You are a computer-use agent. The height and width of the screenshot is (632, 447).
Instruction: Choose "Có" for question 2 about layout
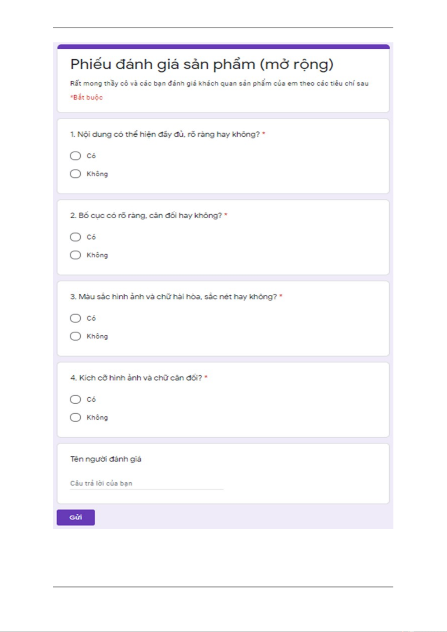(x=75, y=237)
